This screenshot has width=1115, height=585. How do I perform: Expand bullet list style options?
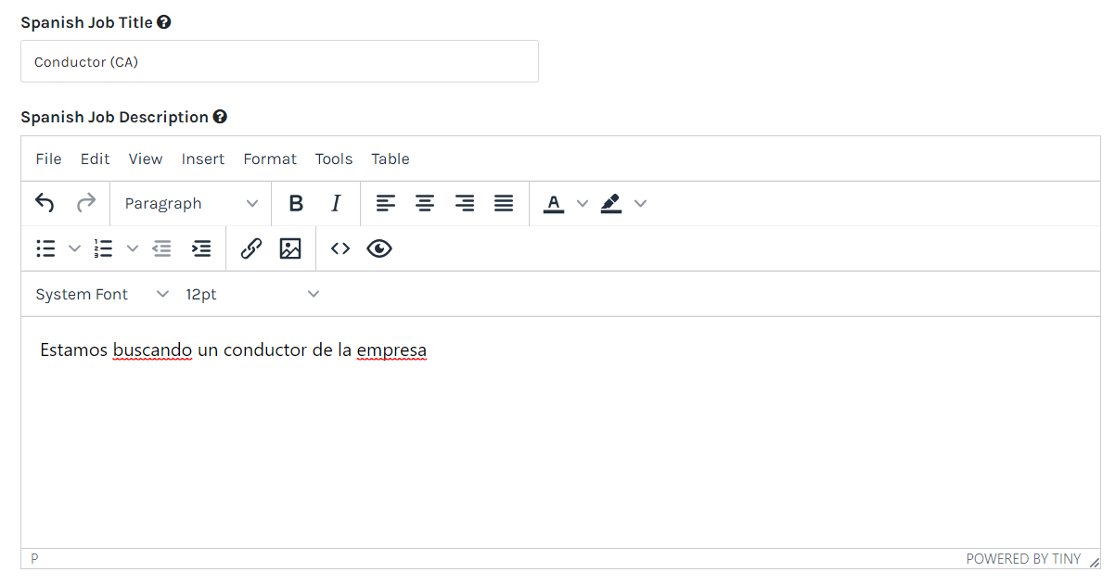coord(75,248)
